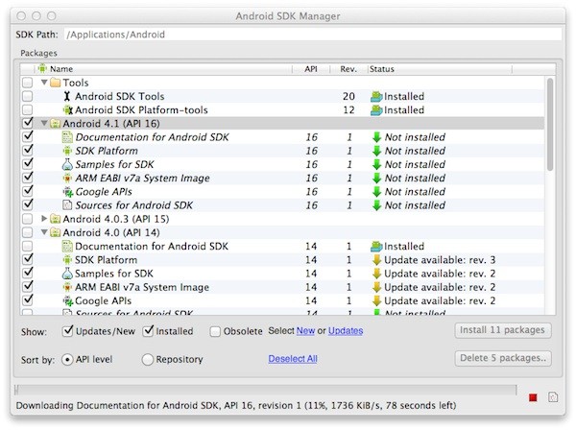
Task: Click the API 14 Google APIs icon
Action: point(68,300)
